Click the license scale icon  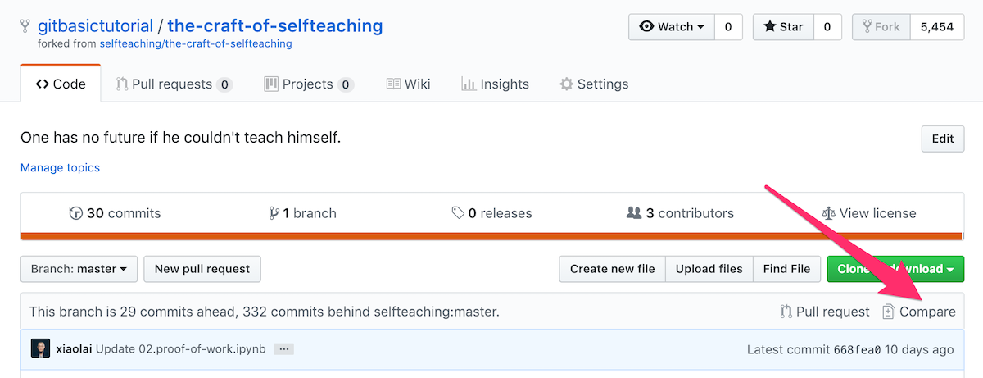828,213
